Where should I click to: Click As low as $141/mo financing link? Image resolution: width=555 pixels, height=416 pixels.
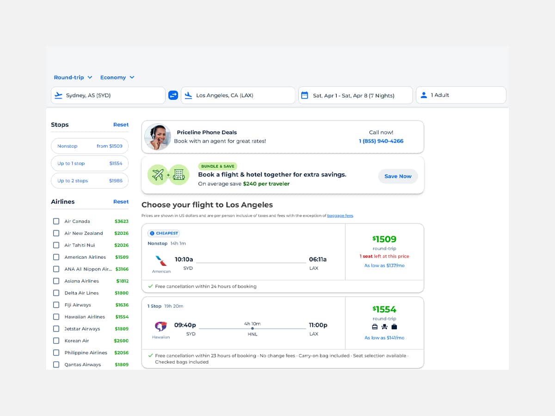pyautogui.click(x=384, y=338)
